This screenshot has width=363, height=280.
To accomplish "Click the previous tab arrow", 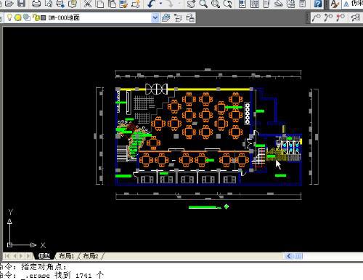I will (15, 256).
